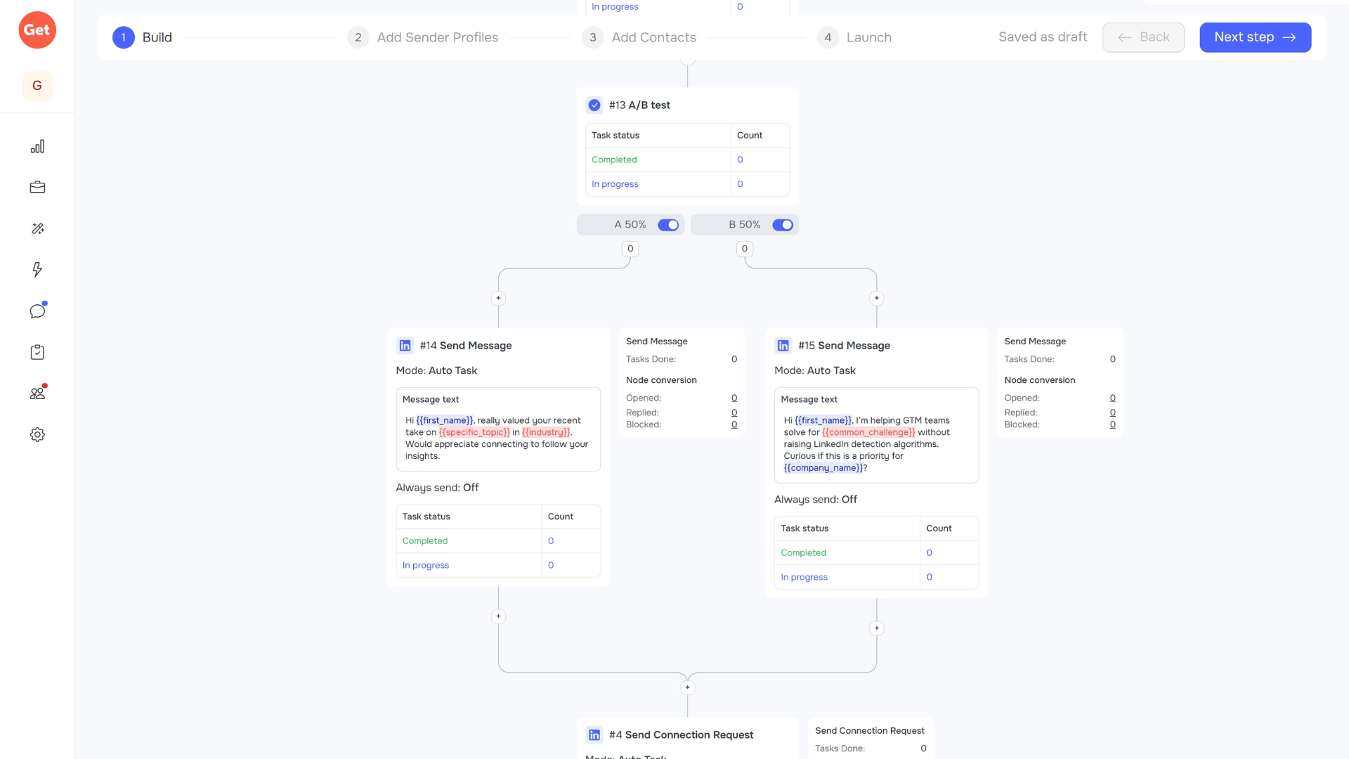Click the Back button

pyautogui.click(x=1143, y=37)
